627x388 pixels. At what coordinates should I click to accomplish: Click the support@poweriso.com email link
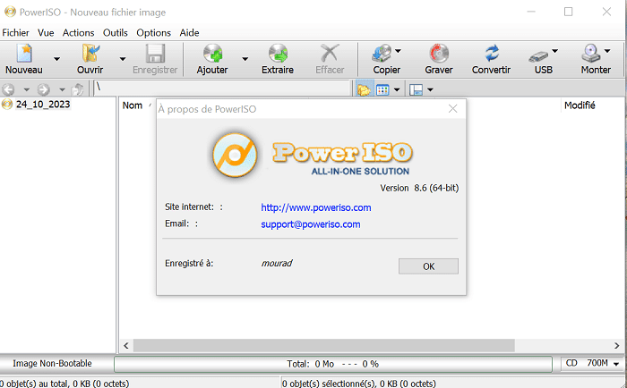(311, 224)
